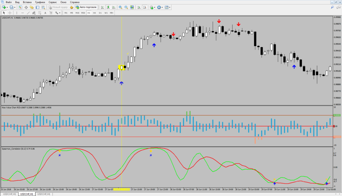Open a new chart window
Image resolution: width=342 pixels, height=196 pixels.
(x=4, y=7)
